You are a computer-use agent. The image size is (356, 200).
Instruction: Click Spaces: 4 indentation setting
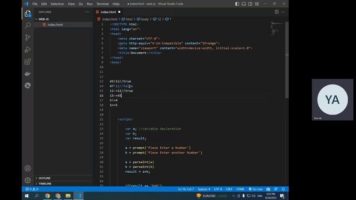(x=204, y=189)
